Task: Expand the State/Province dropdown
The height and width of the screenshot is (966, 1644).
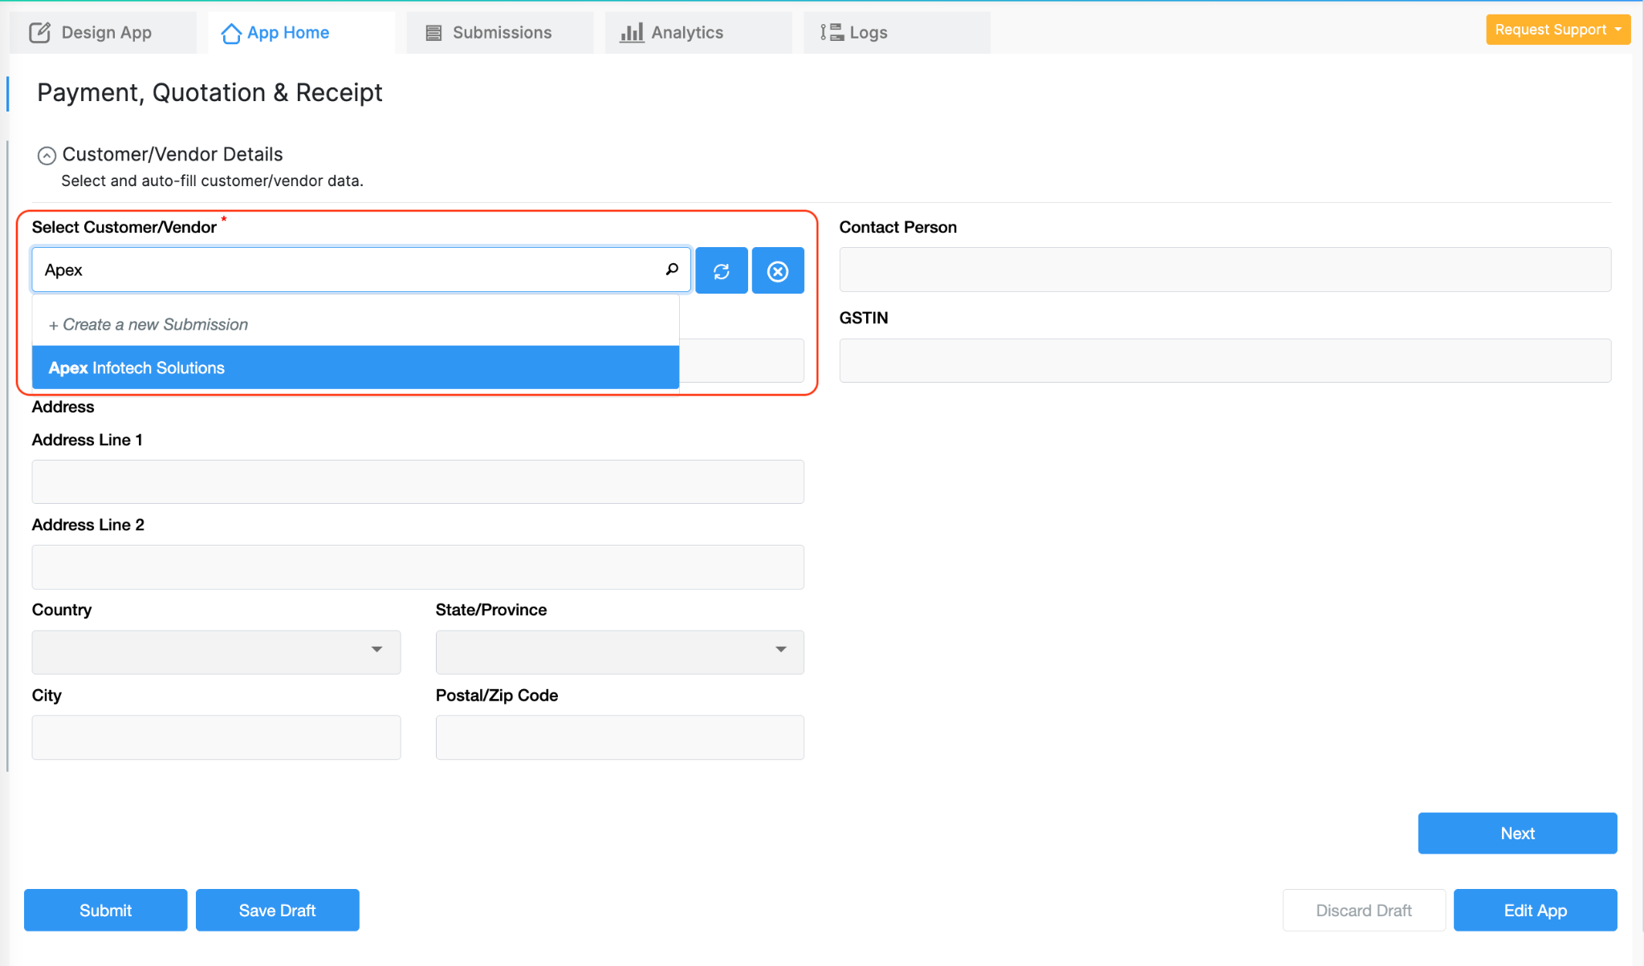Action: pyautogui.click(x=619, y=651)
